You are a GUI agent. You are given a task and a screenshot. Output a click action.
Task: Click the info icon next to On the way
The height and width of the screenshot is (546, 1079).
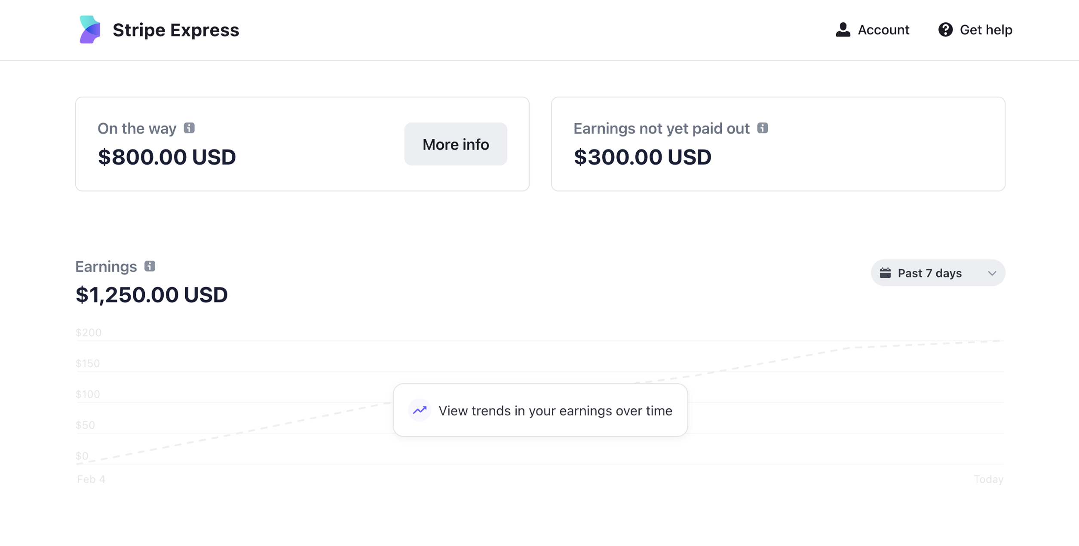(189, 128)
